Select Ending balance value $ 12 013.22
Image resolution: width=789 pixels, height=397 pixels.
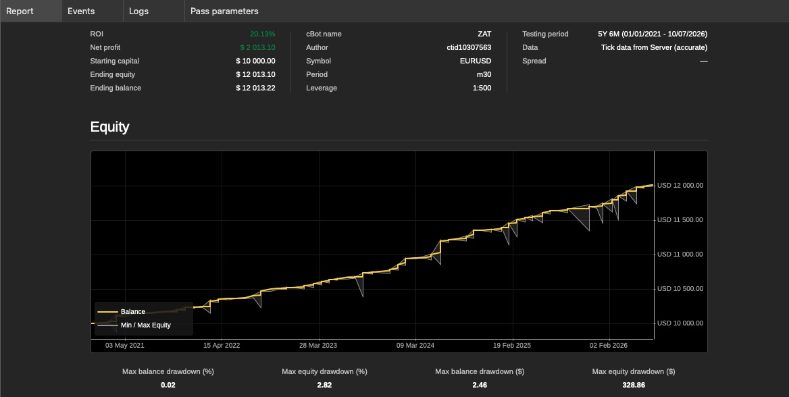point(255,88)
